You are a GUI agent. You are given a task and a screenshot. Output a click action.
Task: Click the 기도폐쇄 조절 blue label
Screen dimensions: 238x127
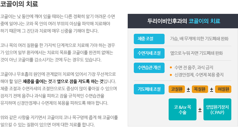149,89
